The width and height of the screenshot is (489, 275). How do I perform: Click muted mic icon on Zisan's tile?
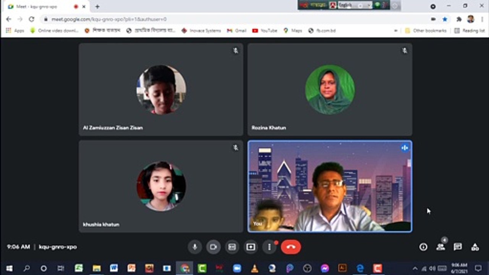point(236,50)
